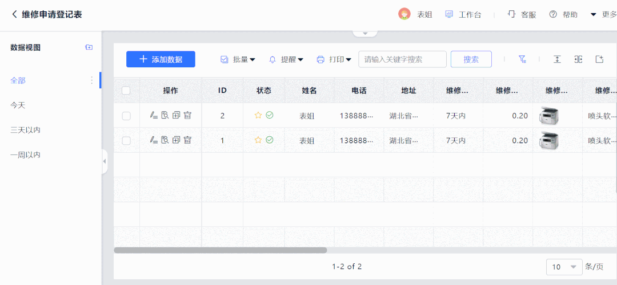
Task: Click the copy icon for ID 1 row
Action: click(x=176, y=140)
